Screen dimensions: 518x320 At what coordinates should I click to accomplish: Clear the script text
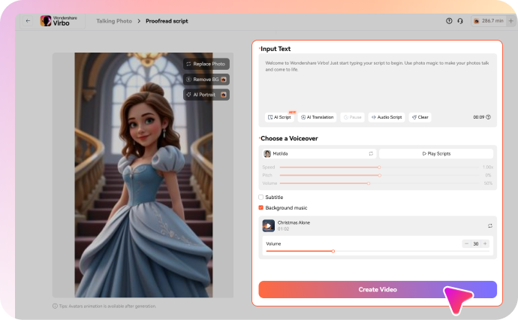[x=420, y=117]
